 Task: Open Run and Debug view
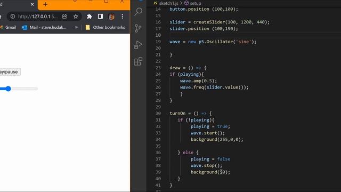pyautogui.click(x=138, y=45)
